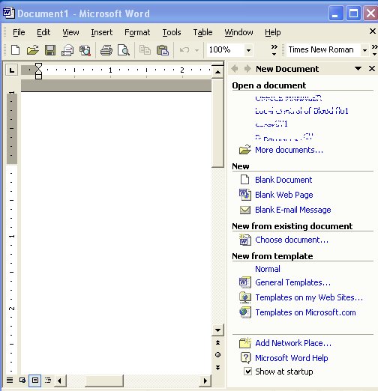This screenshot has height=391, width=378.
Task: Open the Format menu
Action: click(137, 32)
